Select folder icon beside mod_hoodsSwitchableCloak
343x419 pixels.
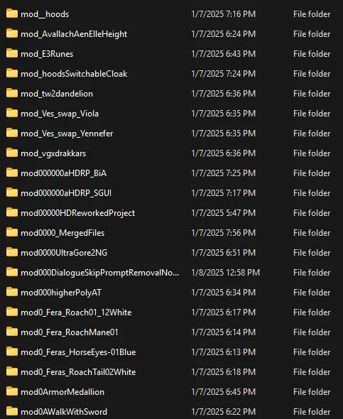12,73
